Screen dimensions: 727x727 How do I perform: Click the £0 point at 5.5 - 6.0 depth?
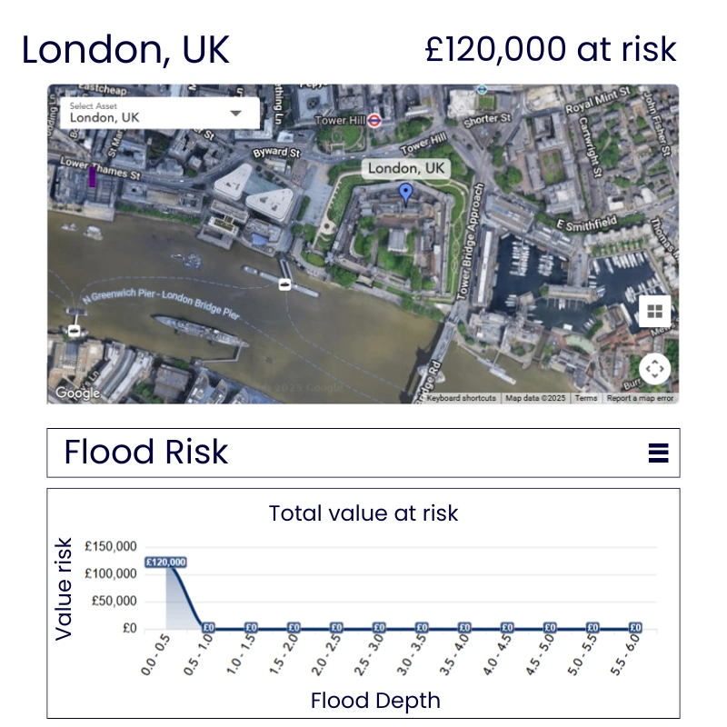click(635, 627)
